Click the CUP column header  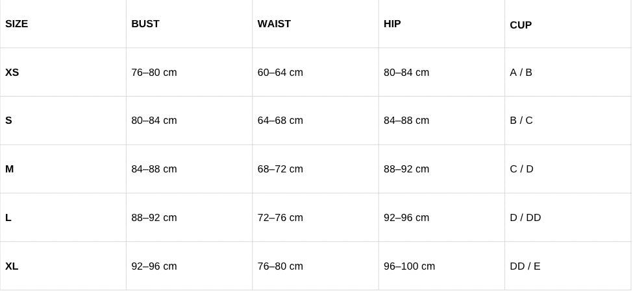point(521,25)
